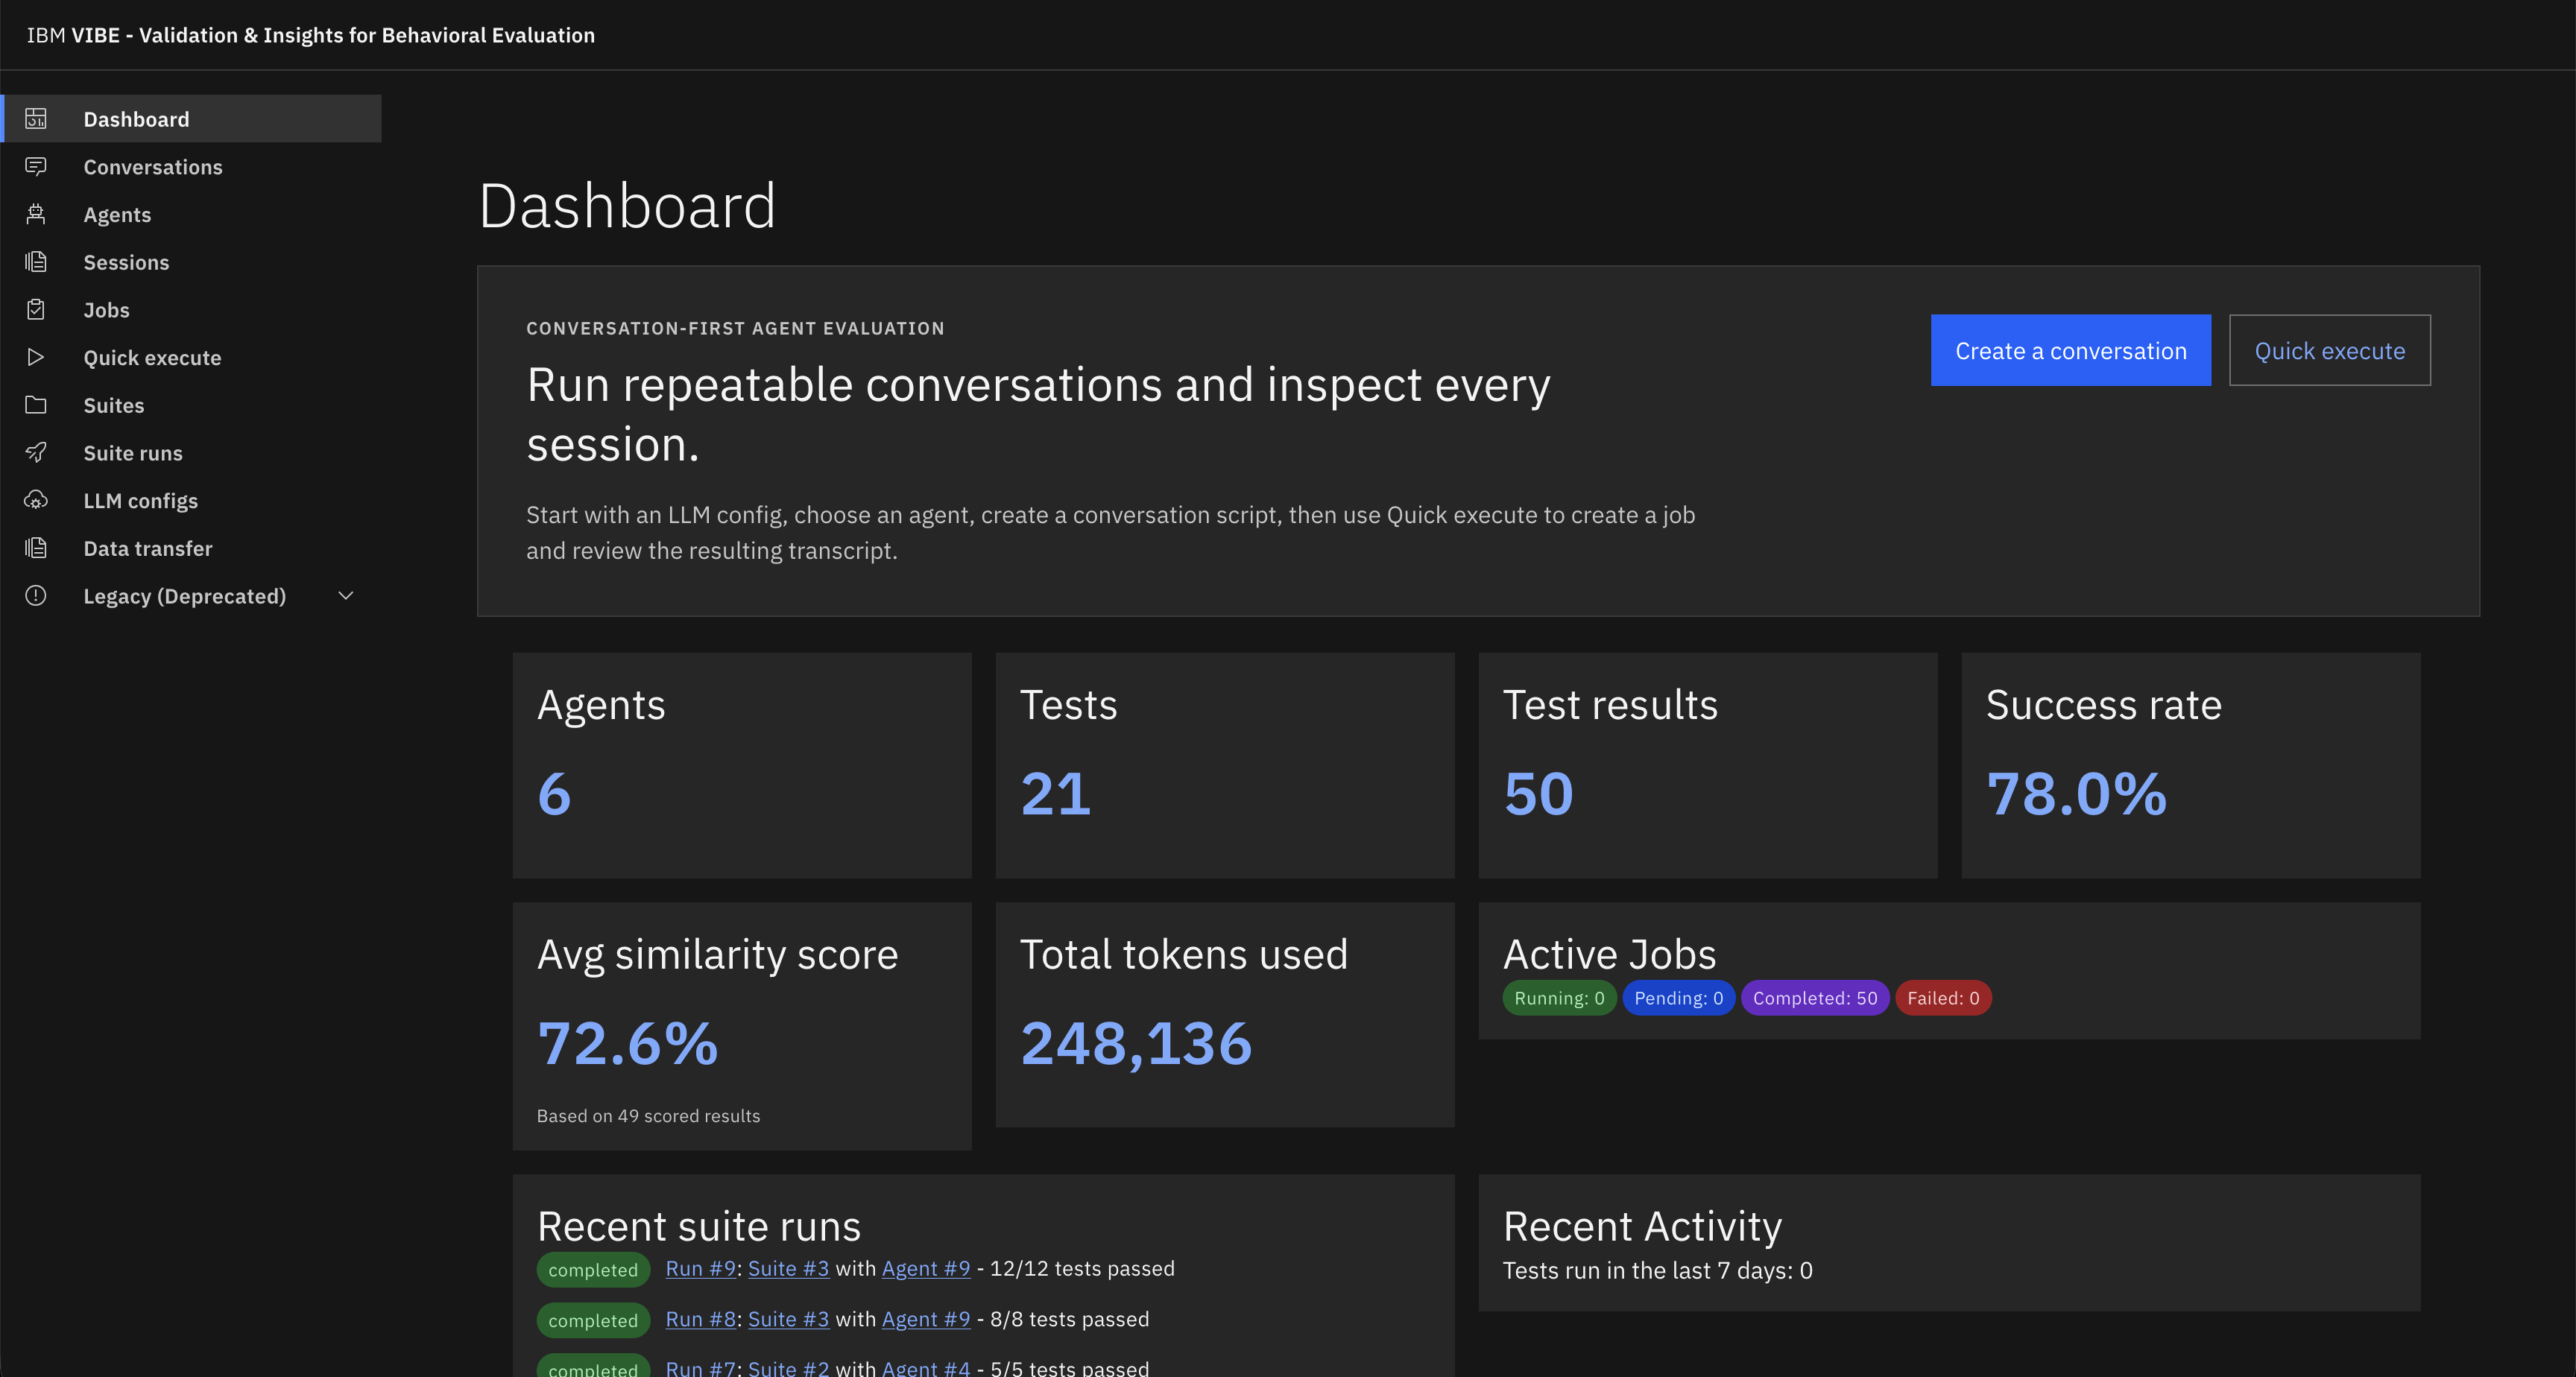Click the Success rate 78.0% value
This screenshot has width=2576, height=1377.
(2076, 794)
